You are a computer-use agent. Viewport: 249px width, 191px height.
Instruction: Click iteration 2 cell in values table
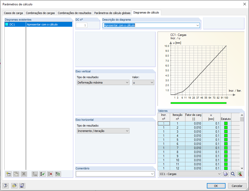tap(177, 128)
